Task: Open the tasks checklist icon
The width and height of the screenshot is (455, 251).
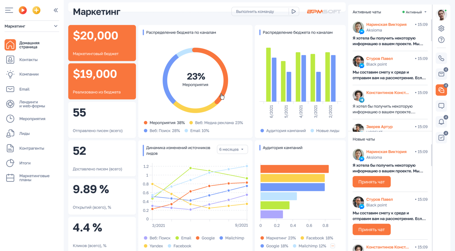Action: click(x=441, y=137)
